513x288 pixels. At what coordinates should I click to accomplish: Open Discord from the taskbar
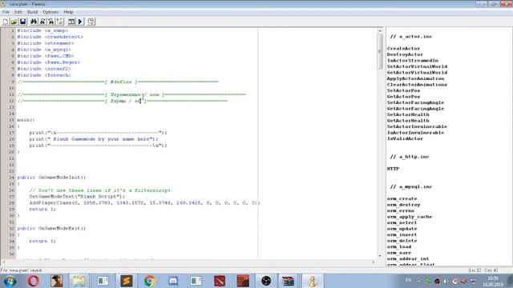[x=173, y=281]
